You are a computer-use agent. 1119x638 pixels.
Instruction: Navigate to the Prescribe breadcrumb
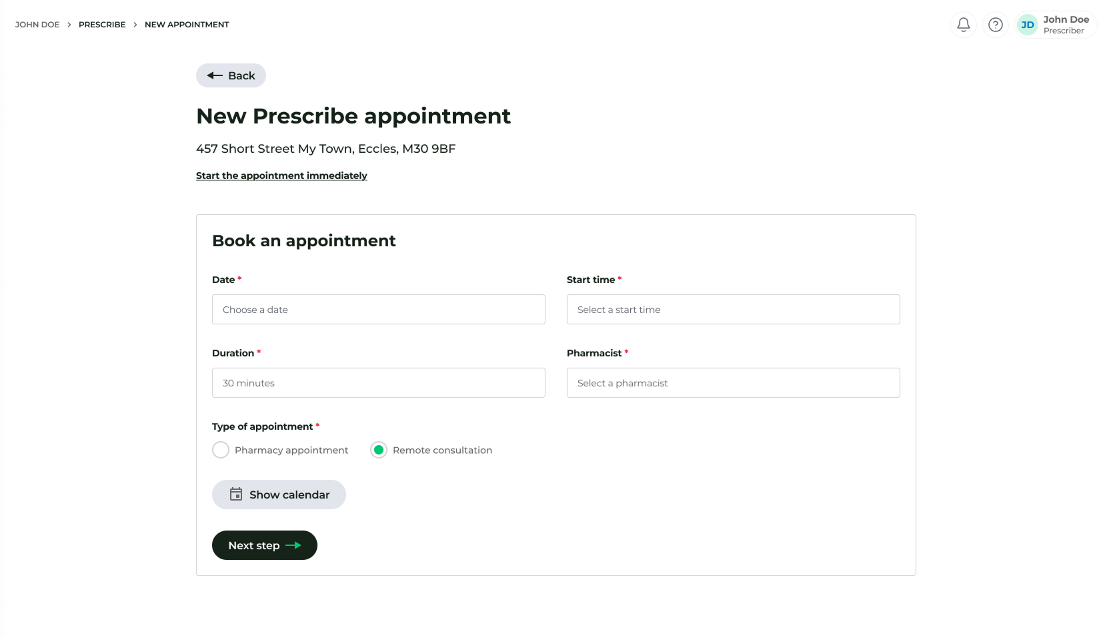(x=102, y=25)
